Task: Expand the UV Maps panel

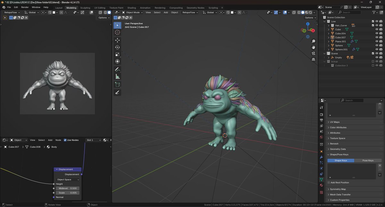Action: coord(335,122)
